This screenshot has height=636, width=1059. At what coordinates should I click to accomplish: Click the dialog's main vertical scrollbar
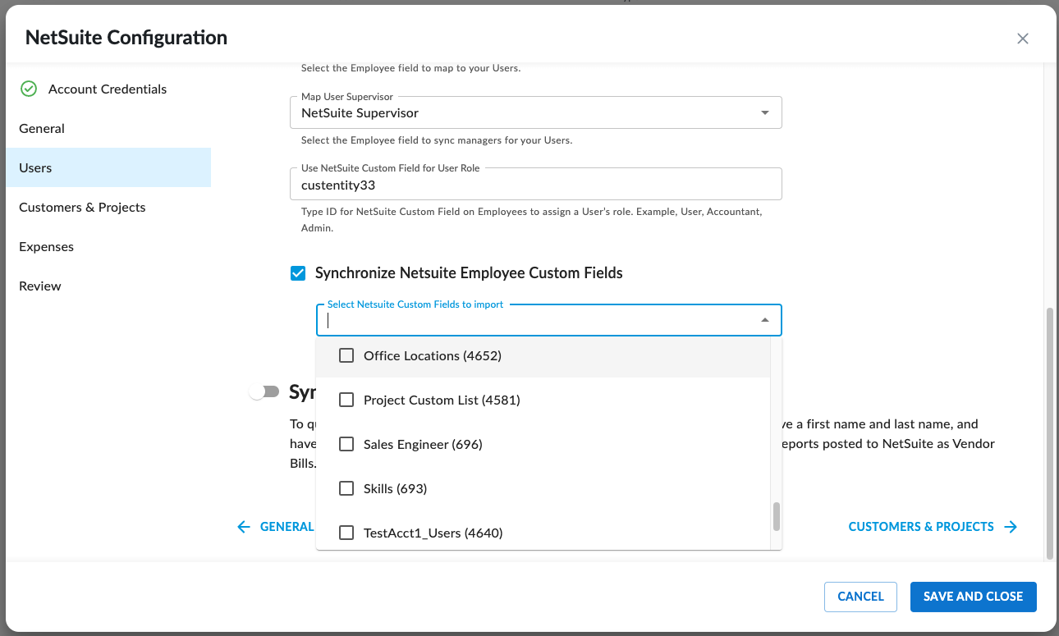1048,434
